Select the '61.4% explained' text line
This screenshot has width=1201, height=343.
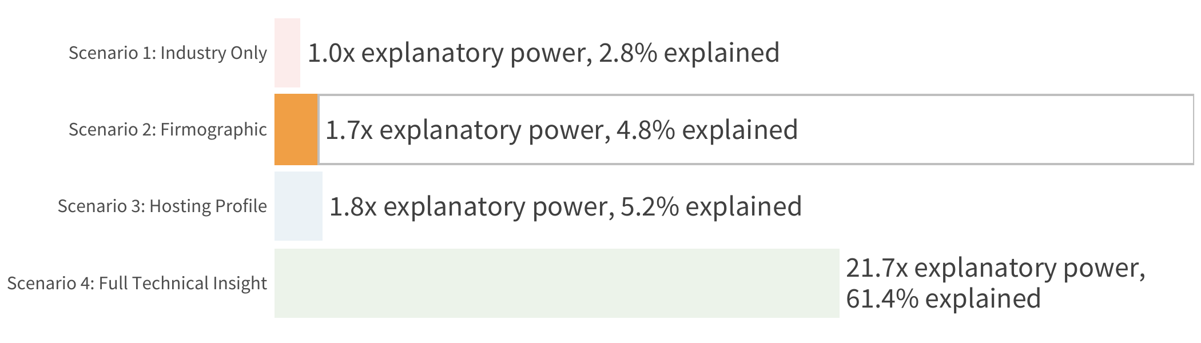tap(943, 298)
